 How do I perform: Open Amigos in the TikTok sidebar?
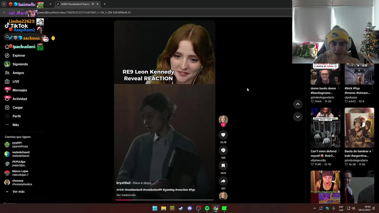(18, 73)
